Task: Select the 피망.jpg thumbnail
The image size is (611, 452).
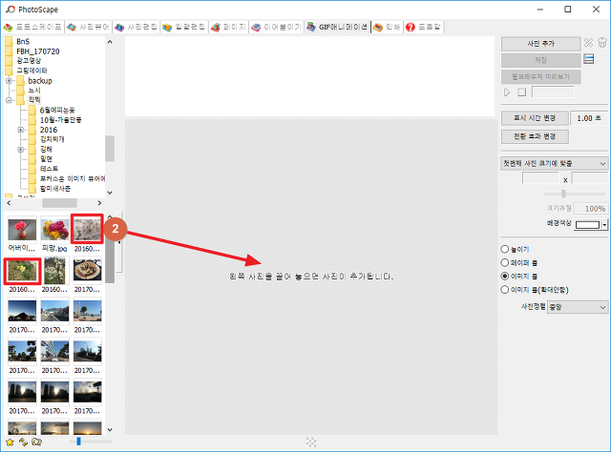Action: click(54, 229)
